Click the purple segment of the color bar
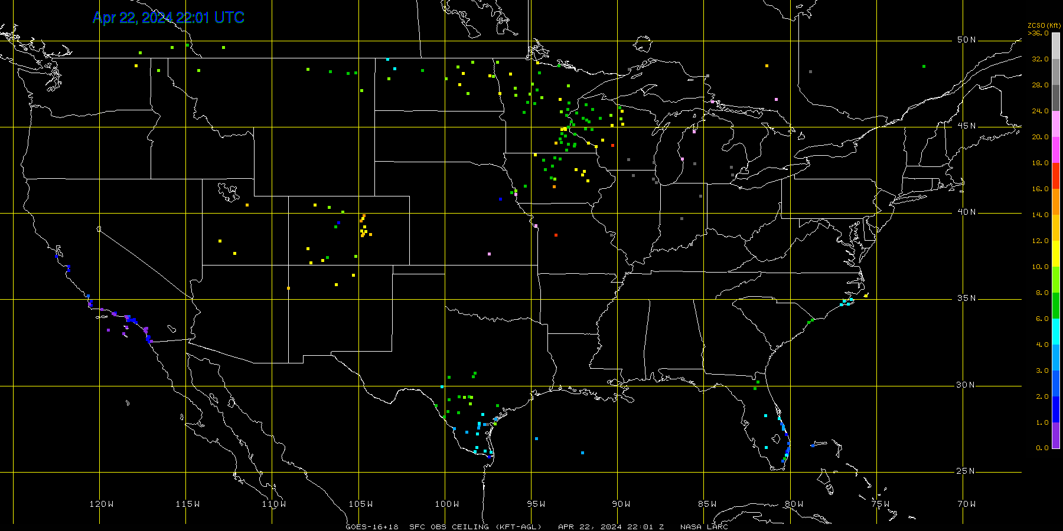 (1056, 435)
